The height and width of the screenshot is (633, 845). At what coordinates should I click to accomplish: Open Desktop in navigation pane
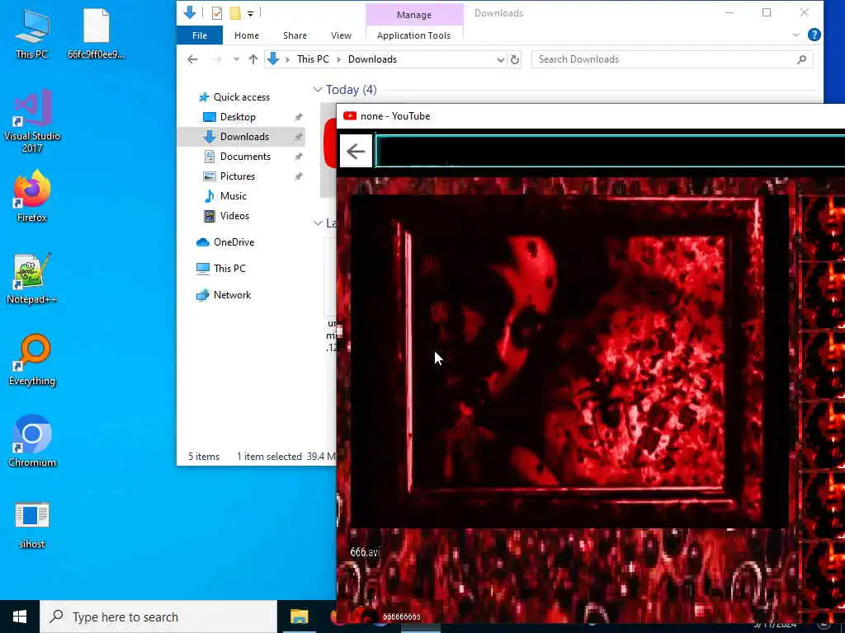click(x=238, y=117)
